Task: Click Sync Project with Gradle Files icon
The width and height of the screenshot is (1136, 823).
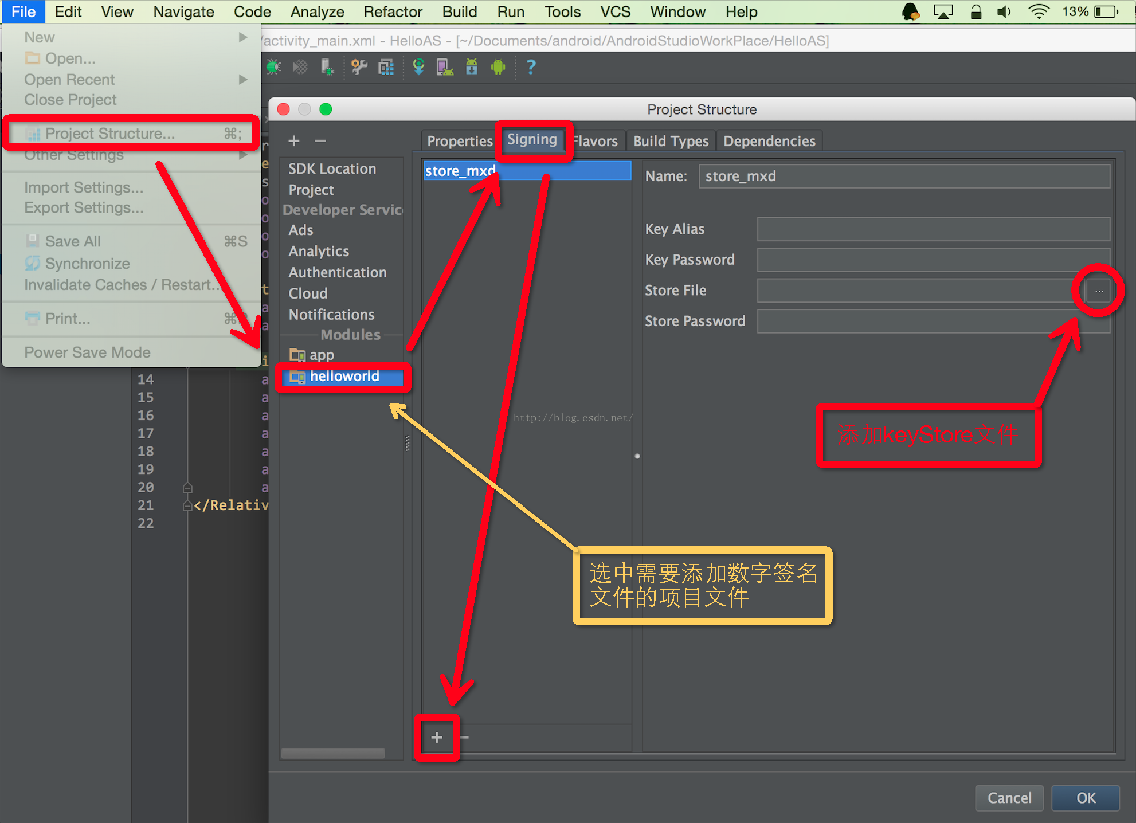Action: (419, 67)
